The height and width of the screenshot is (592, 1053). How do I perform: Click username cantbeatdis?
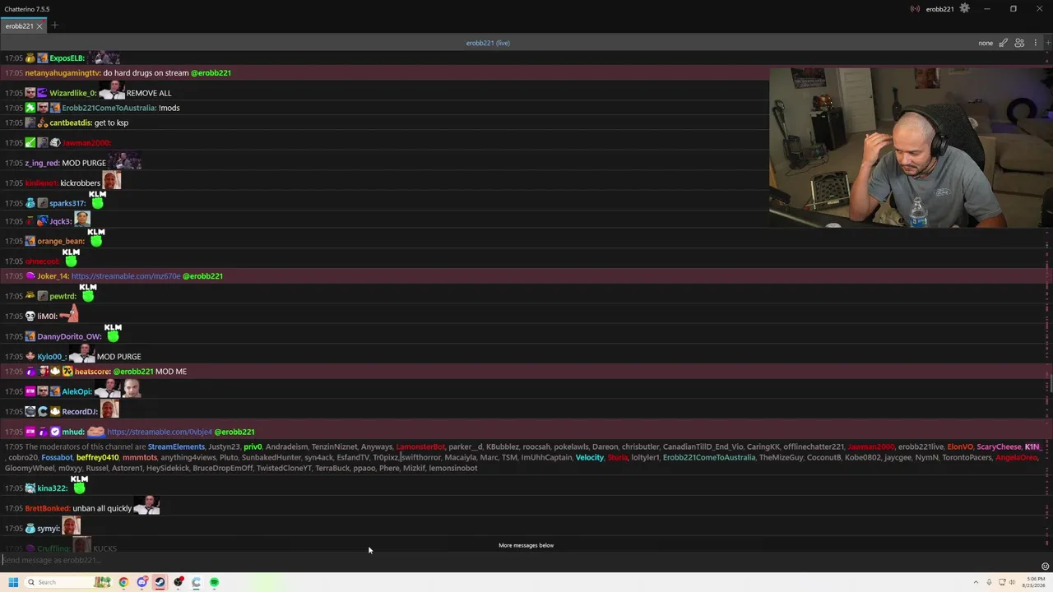[x=71, y=123]
